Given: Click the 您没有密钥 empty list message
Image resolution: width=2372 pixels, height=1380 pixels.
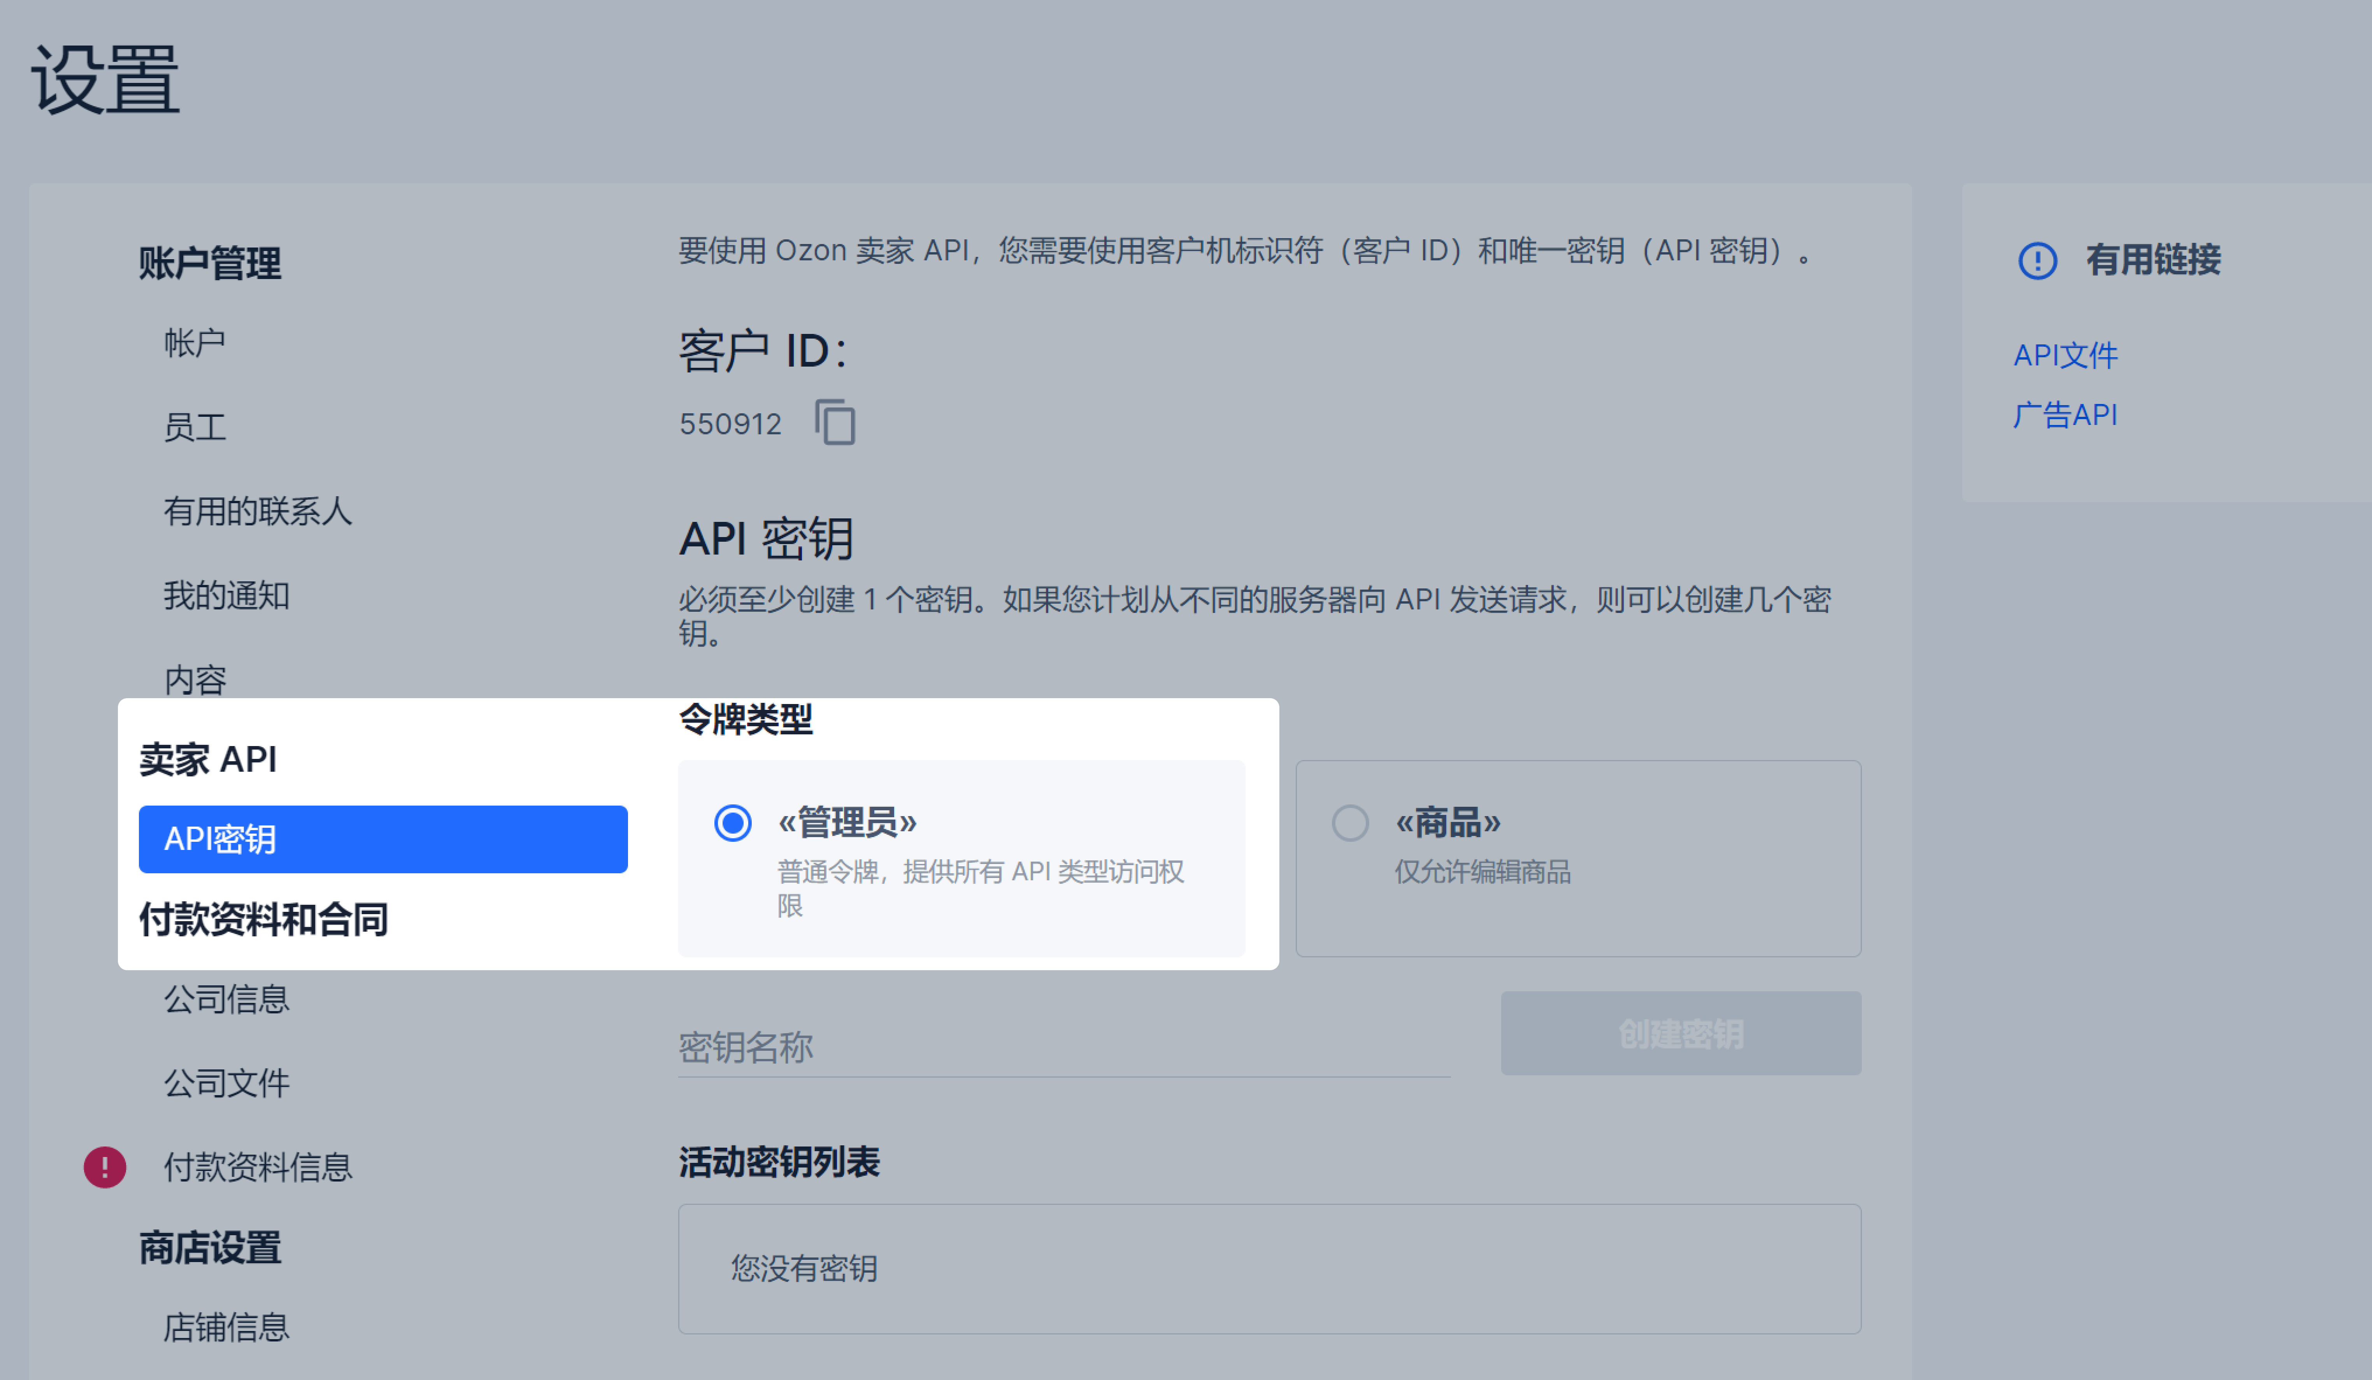Looking at the screenshot, I should pos(804,1269).
